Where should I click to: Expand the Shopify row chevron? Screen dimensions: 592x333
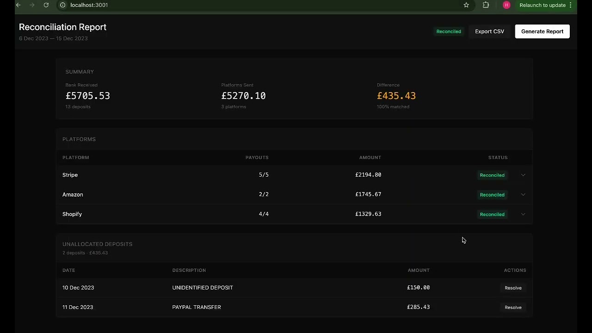point(523,214)
